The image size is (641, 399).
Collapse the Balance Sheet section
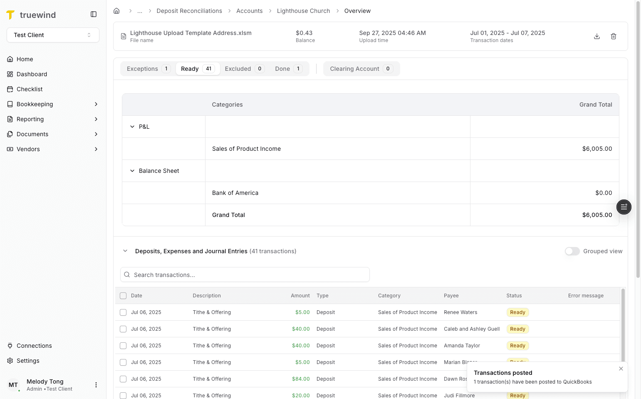132,171
